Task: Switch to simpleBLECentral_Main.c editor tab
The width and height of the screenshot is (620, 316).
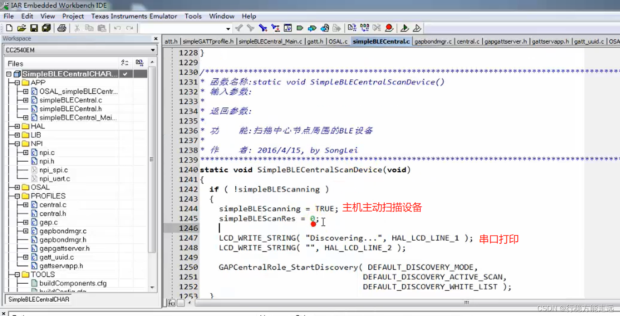Action: tap(270, 41)
